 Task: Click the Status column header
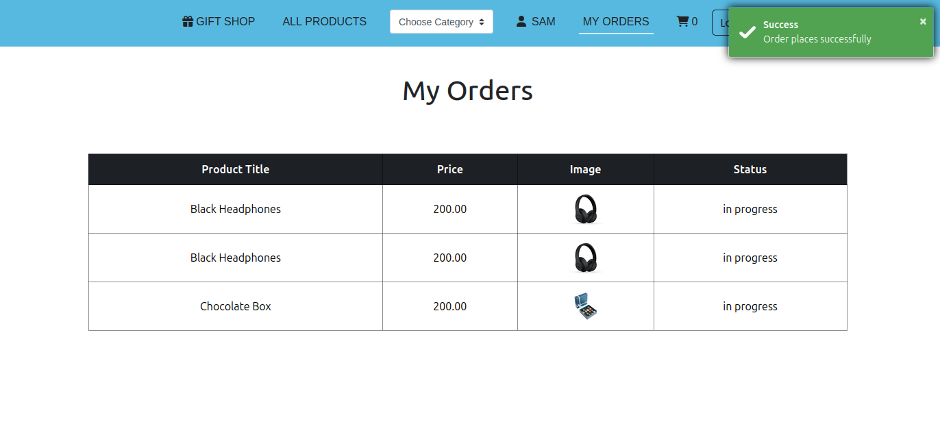pyautogui.click(x=750, y=169)
